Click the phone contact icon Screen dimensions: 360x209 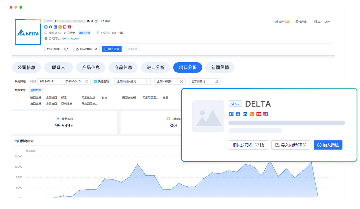[60, 27]
